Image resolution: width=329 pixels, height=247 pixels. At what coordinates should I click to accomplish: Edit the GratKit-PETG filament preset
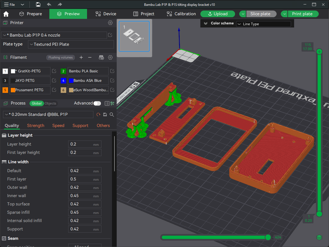(54, 71)
